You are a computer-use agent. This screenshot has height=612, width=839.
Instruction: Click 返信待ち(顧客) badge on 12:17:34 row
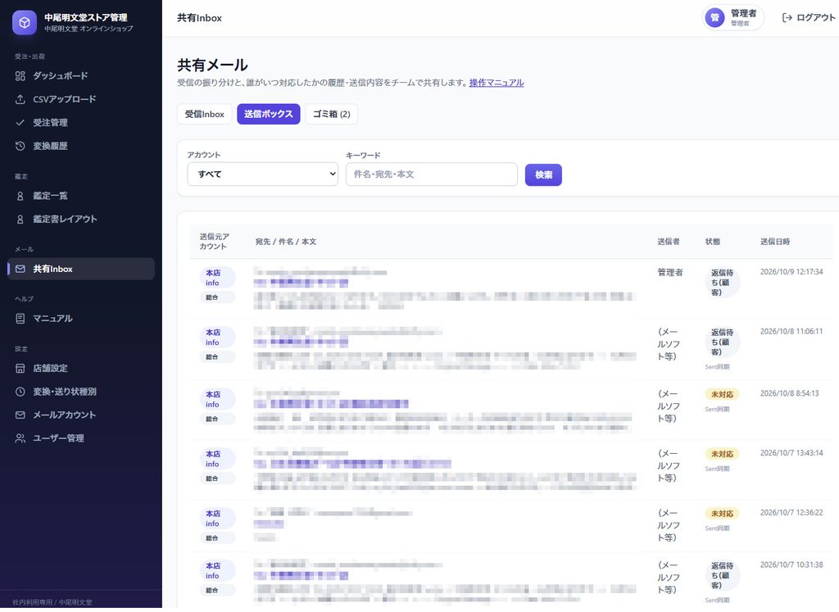723,283
